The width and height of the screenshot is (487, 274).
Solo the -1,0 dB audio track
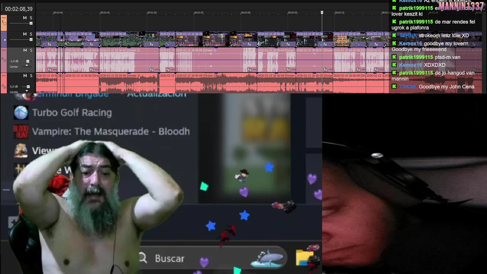pos(31,50)
